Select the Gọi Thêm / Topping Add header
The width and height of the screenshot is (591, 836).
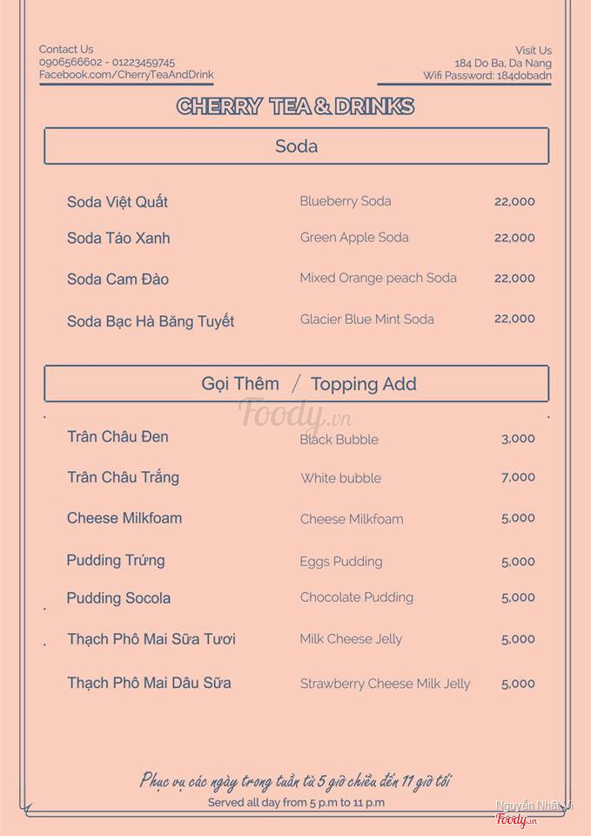pos(296,384)
